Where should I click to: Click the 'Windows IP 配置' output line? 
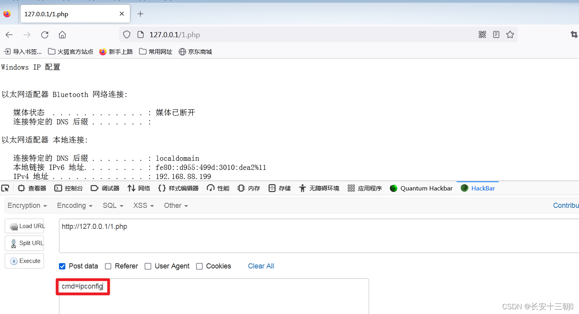(x=31, y=67)
